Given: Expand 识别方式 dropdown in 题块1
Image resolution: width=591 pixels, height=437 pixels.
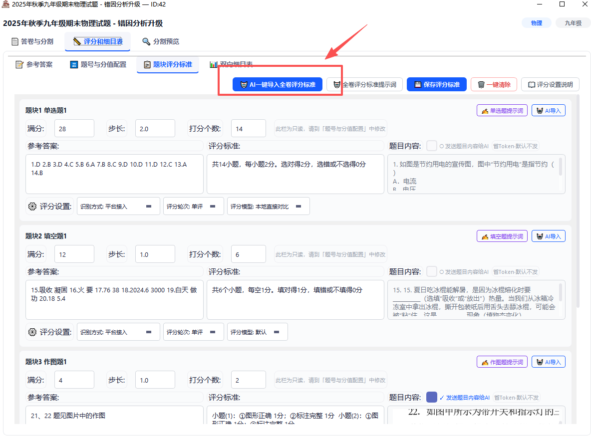Looking at the screenshot, I should click(x=118, y=206).
